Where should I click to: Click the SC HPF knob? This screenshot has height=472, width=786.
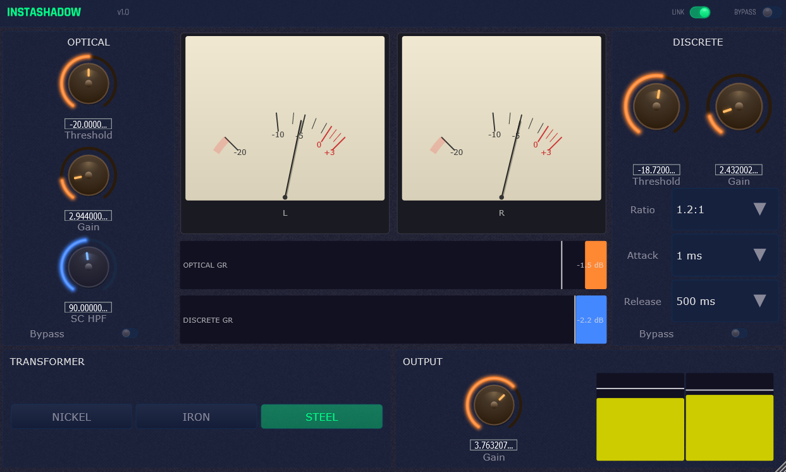click(88, 267)
